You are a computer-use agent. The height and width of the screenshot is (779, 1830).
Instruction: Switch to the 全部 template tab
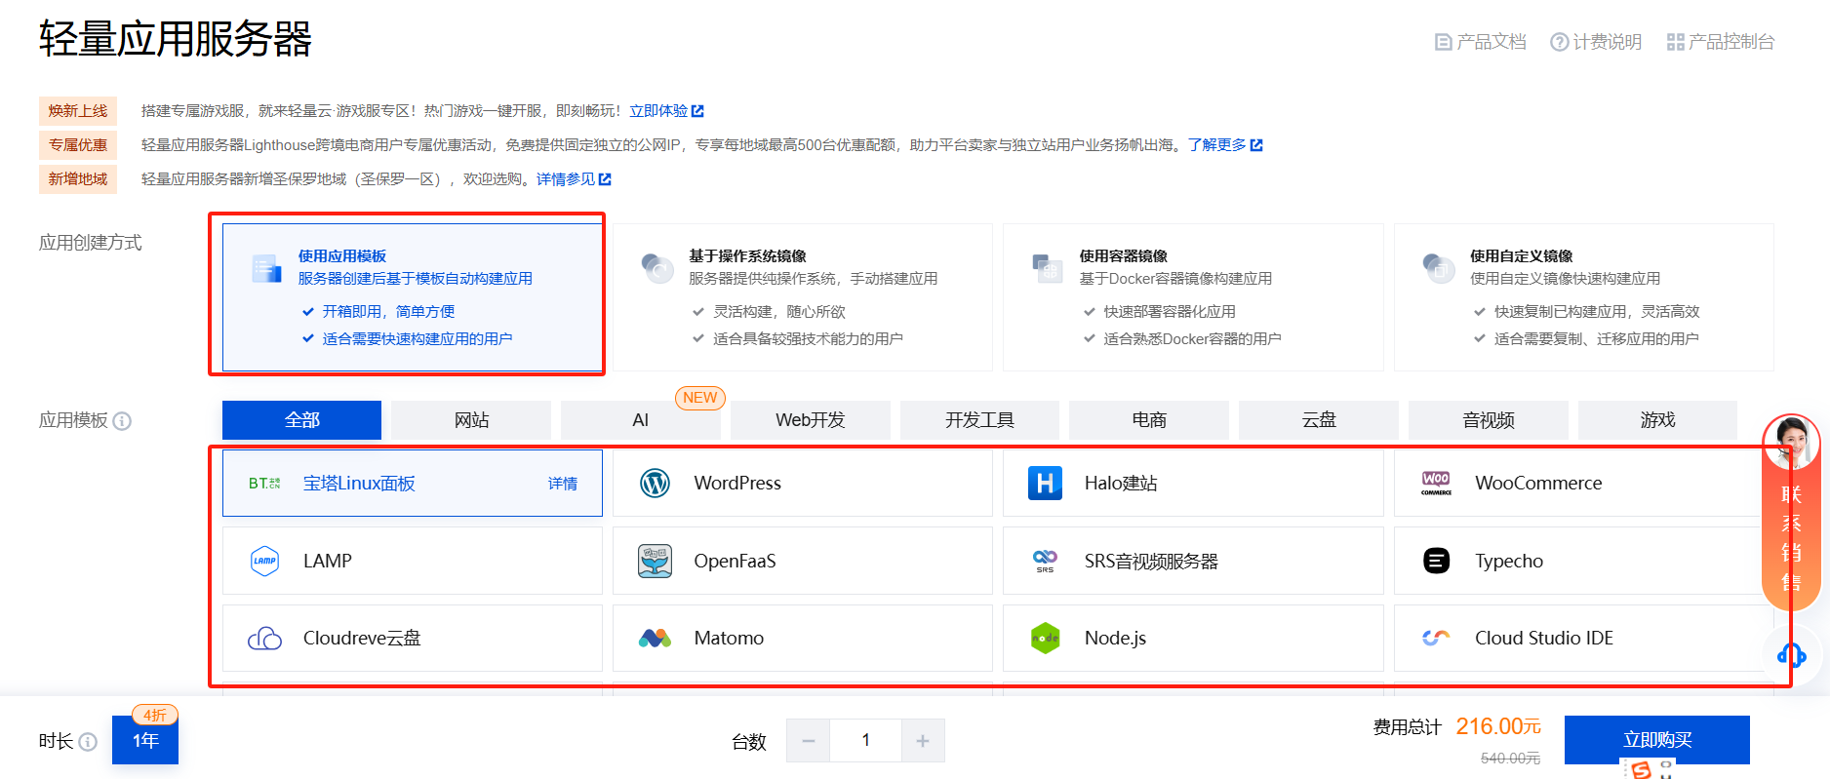coord(301,420)
